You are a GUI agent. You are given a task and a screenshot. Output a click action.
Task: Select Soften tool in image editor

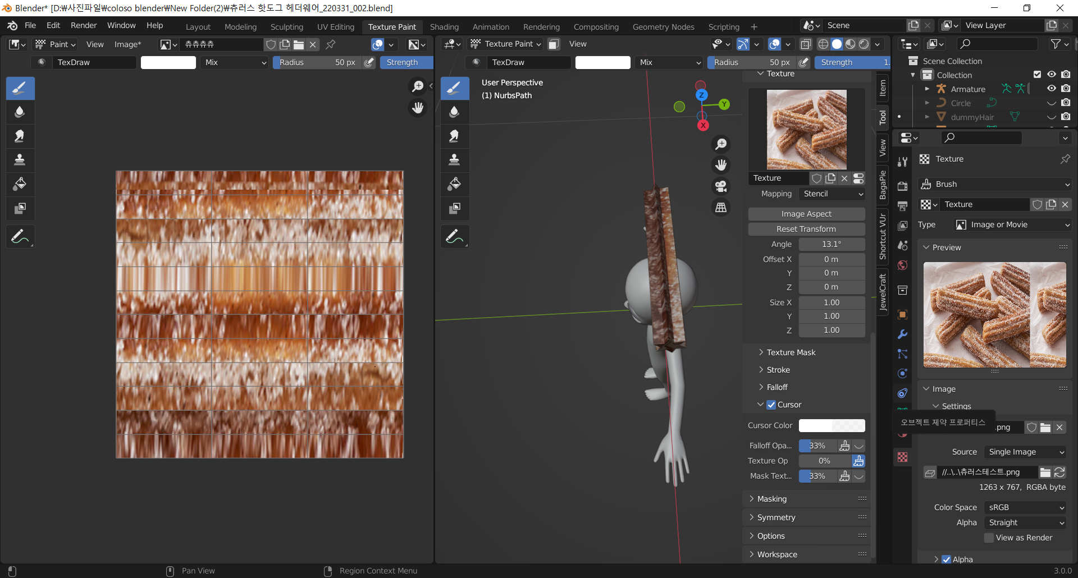click(x=20, y=112)
